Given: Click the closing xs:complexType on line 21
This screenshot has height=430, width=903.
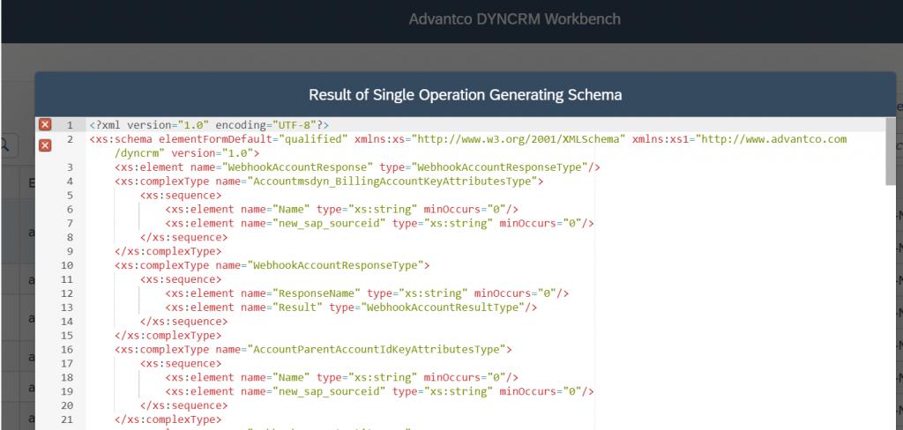Looking at the screenshot, I should 168,419.
